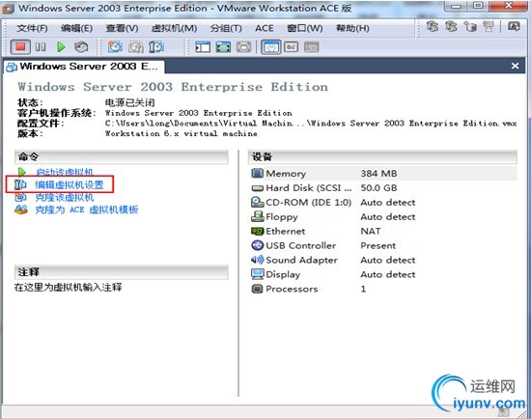Click the 克隆该虚拟机 link
531x419 pixels.
pos(65,197)
